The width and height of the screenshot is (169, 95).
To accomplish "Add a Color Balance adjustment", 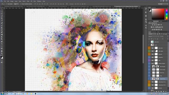I will pyautogui.click(x=154, y=27).
